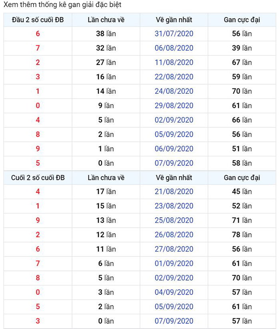Open the 06/08/2020 date link
Image resolution: width=280 pixels, height=329 pixels.
[174, 48]
